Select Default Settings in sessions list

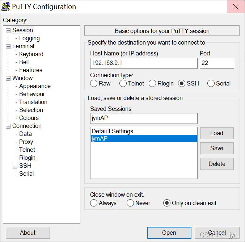point(144,131)
